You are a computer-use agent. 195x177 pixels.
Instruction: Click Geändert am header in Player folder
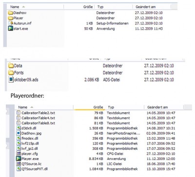[x=157, y=107]
